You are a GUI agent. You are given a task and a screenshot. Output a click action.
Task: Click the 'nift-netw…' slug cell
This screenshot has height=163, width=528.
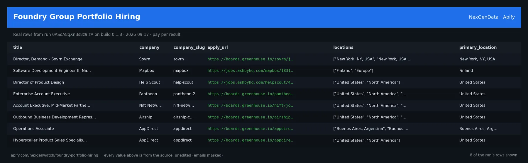184,106
